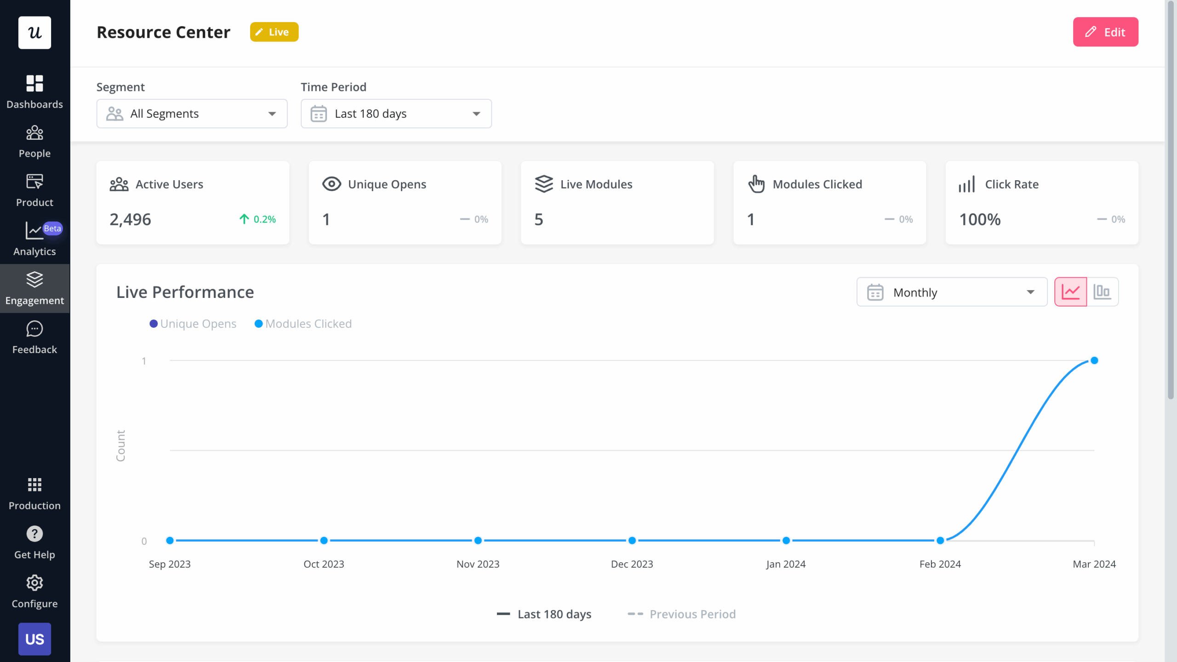Expand the Last 180 days time period selector
The height and width of the screenshot is (662, 1177).
395,114
